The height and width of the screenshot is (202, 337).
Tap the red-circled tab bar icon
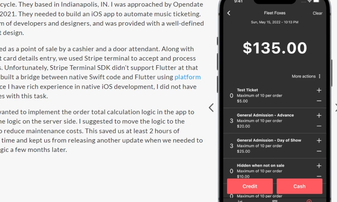[309, 201]
